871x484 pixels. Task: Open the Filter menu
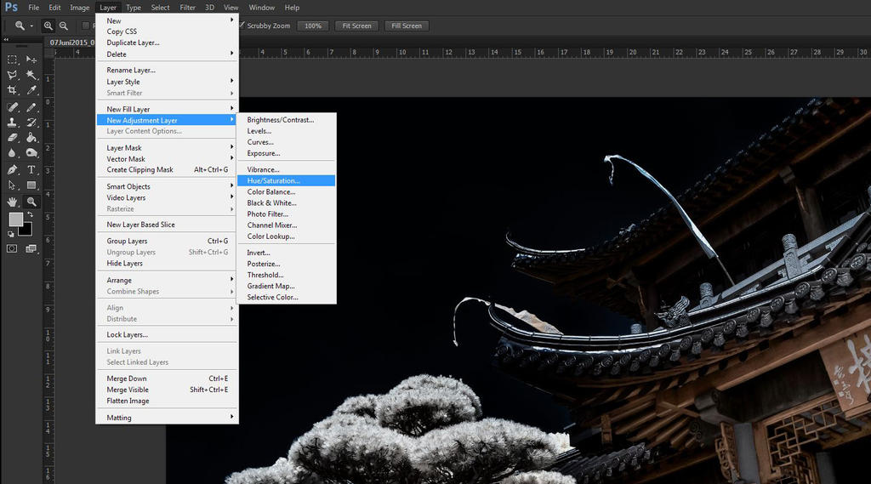tap(187, 7)
